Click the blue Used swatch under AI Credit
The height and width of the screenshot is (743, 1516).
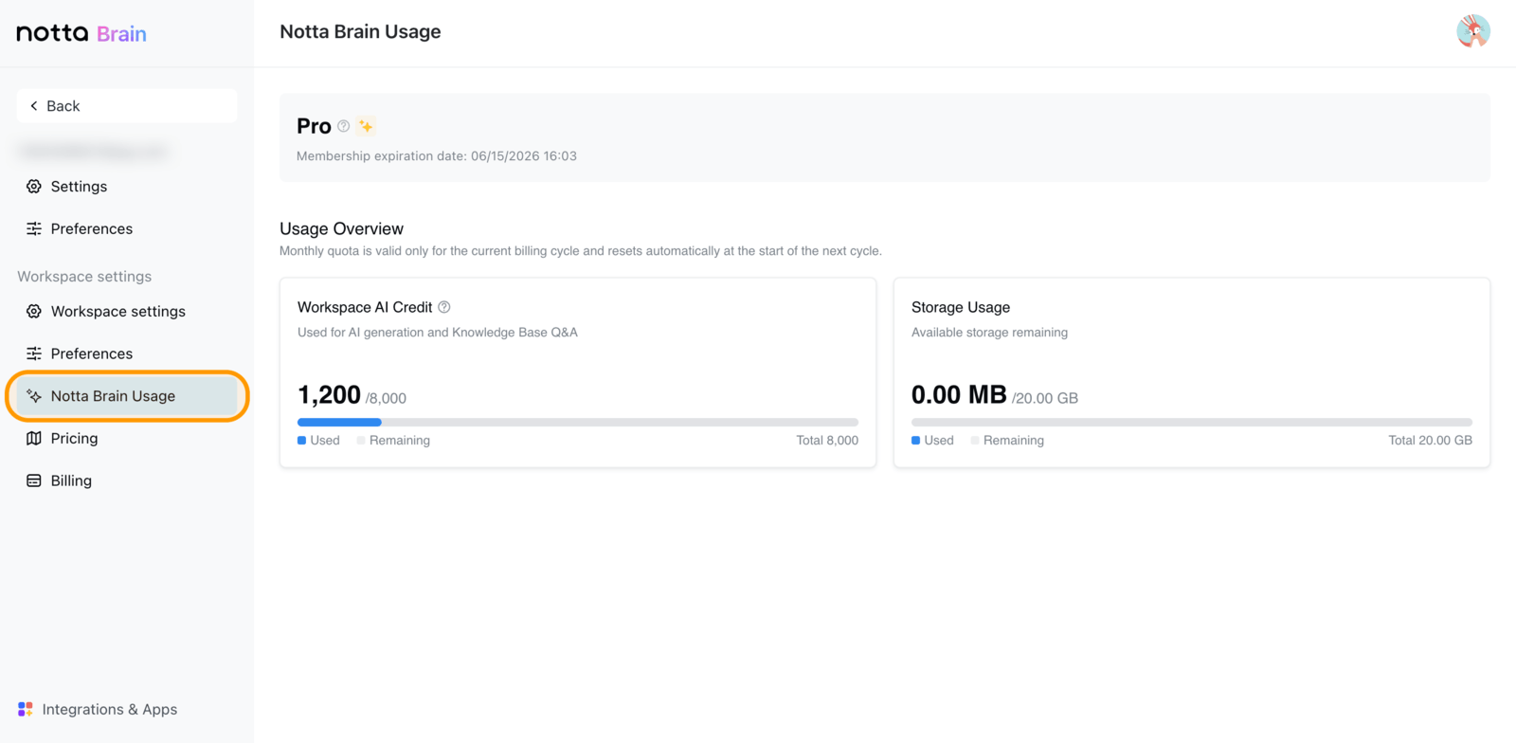coord(301,441)
